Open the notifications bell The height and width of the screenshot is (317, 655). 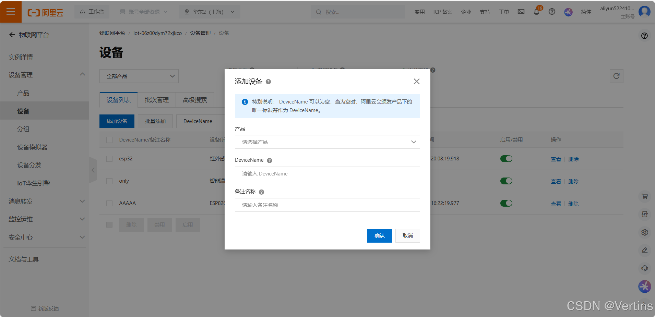coord(537,12)
